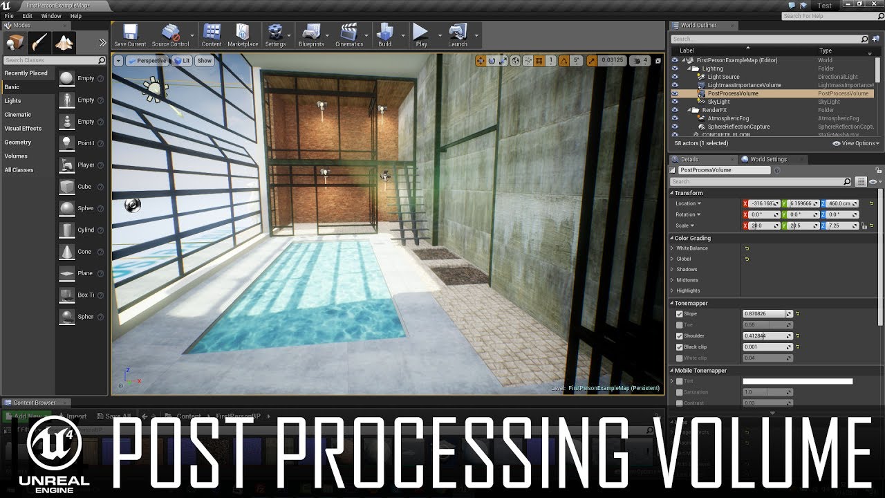Enable Toe override checkbox
This screenshot has width=885, height=498.
[x=679, y=325]
